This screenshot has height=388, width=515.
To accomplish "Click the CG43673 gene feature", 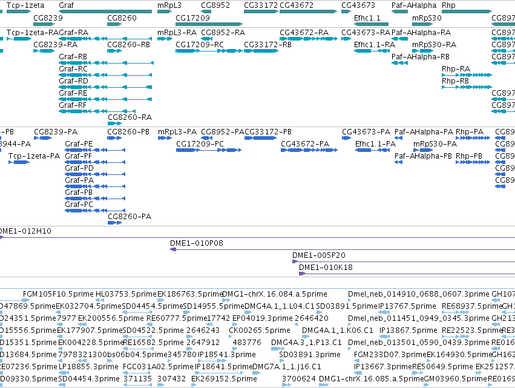I will coord(346,12).
